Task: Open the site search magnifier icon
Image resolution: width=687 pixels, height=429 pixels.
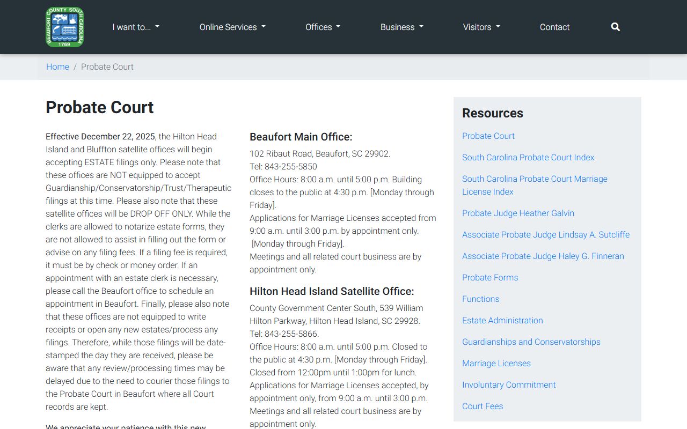Action: pos(615,27)
